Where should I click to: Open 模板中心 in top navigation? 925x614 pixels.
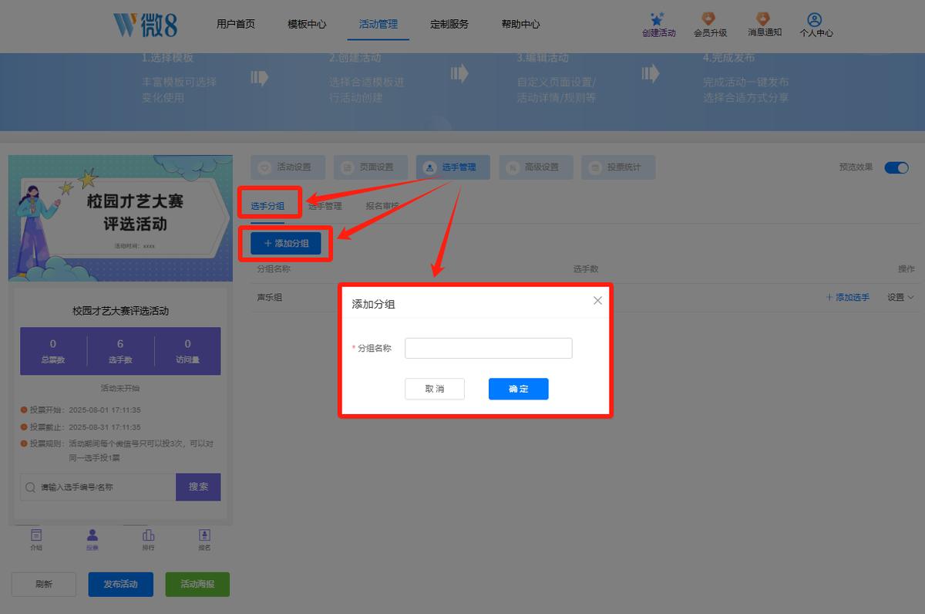[307, 24]
